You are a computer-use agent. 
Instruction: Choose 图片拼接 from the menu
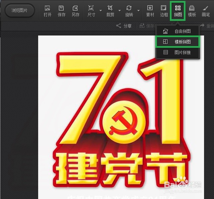pyautogui.click(x=178, y=52)
